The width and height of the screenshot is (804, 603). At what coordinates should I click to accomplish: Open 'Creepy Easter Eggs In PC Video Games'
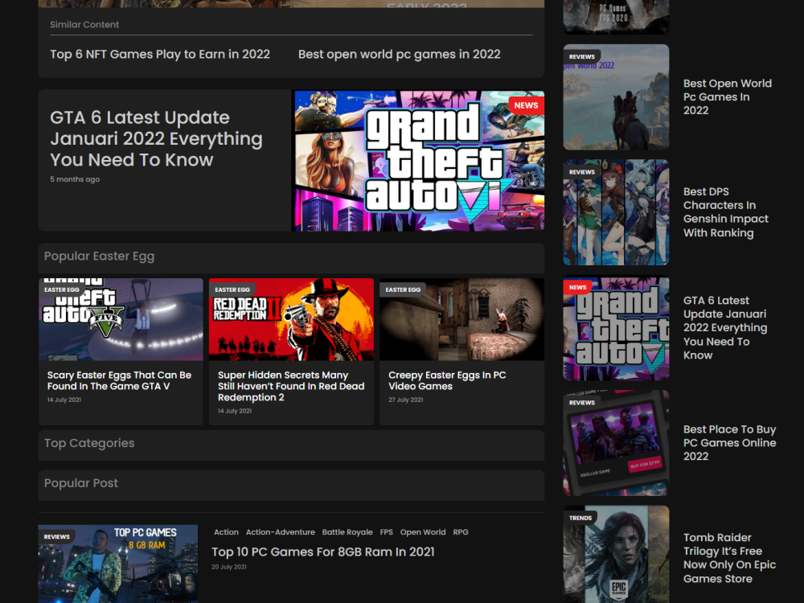[x=447, y=380]
